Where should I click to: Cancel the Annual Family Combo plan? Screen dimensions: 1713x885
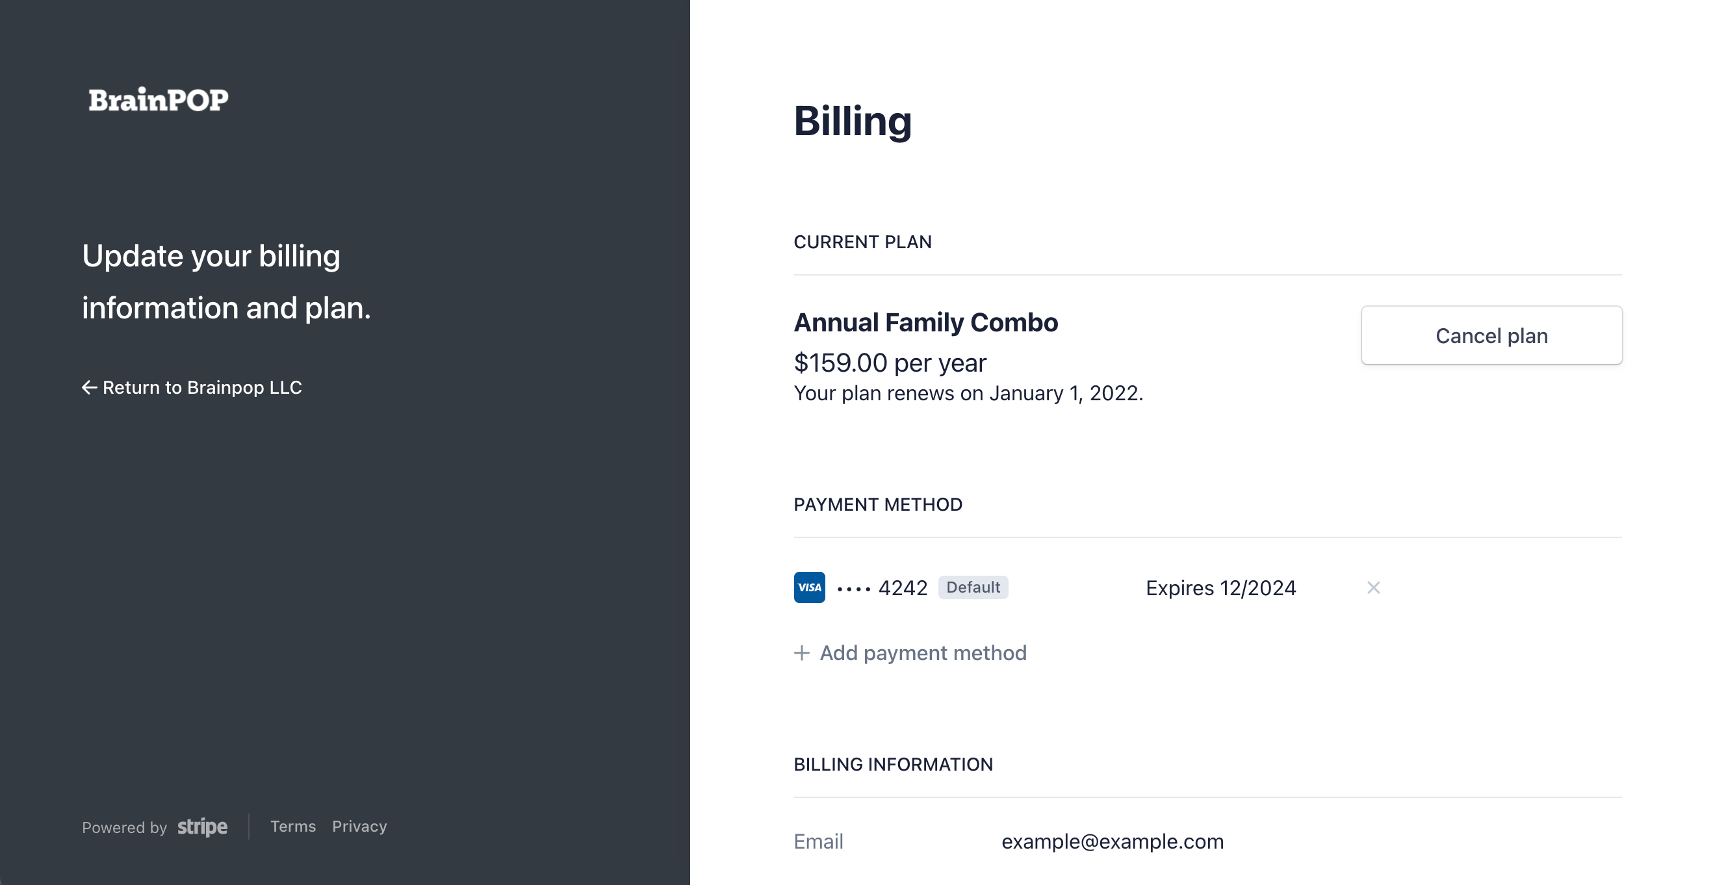pos(1491,336)
